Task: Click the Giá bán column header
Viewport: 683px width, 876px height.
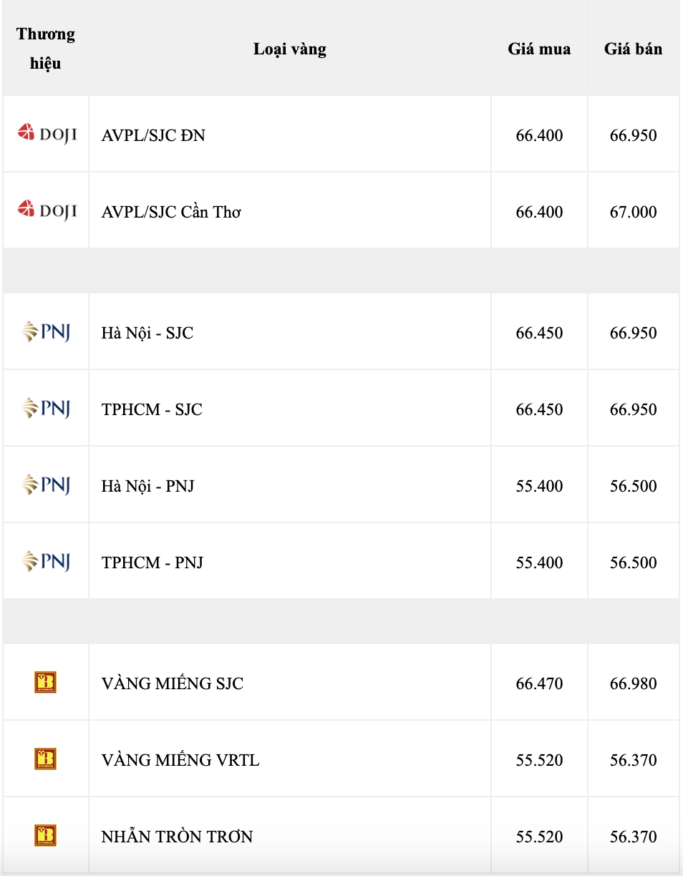Action: (633, 49)
